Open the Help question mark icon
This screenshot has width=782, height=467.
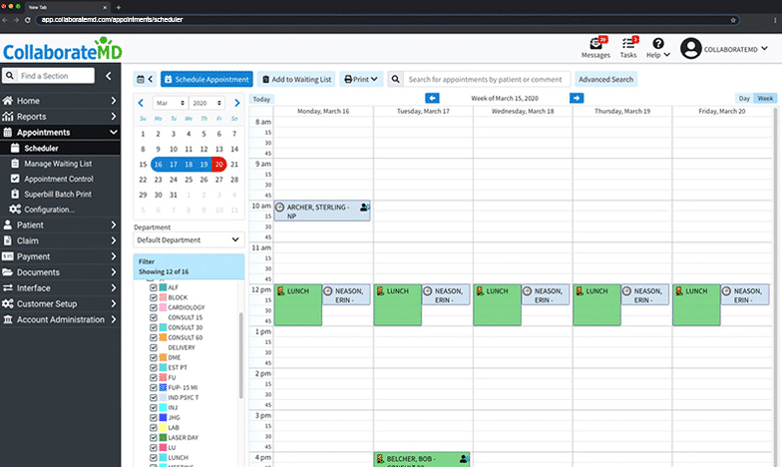click(658, 44)
